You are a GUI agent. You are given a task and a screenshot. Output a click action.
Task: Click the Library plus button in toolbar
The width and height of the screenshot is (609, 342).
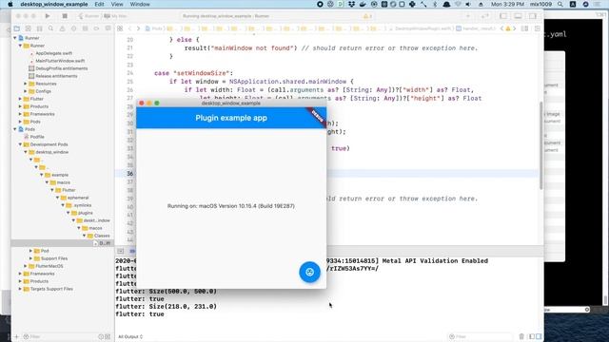click(467, 16)
